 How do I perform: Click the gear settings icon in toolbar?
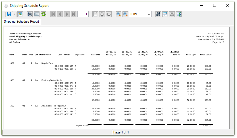172,14
